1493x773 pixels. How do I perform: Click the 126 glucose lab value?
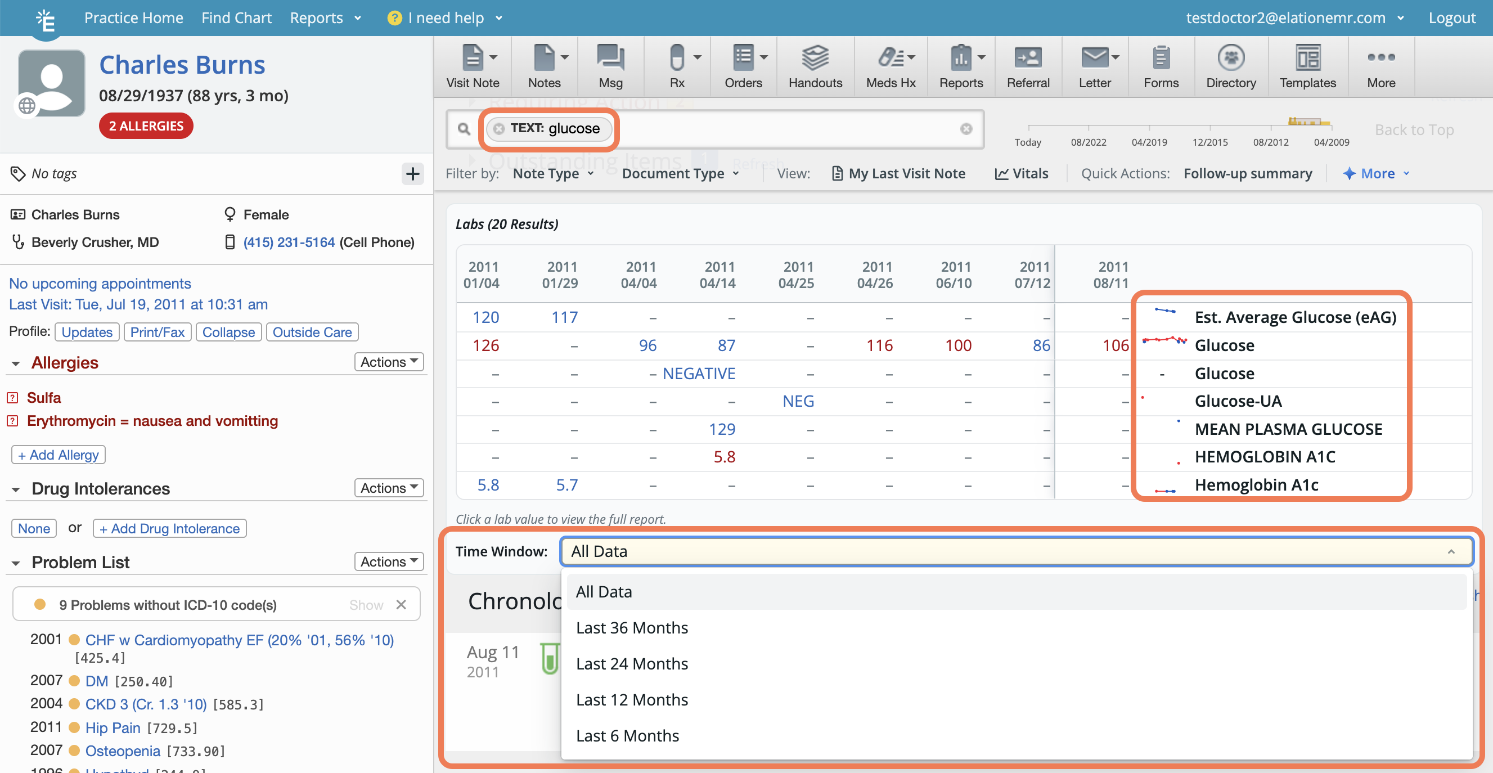pos(485,345)
